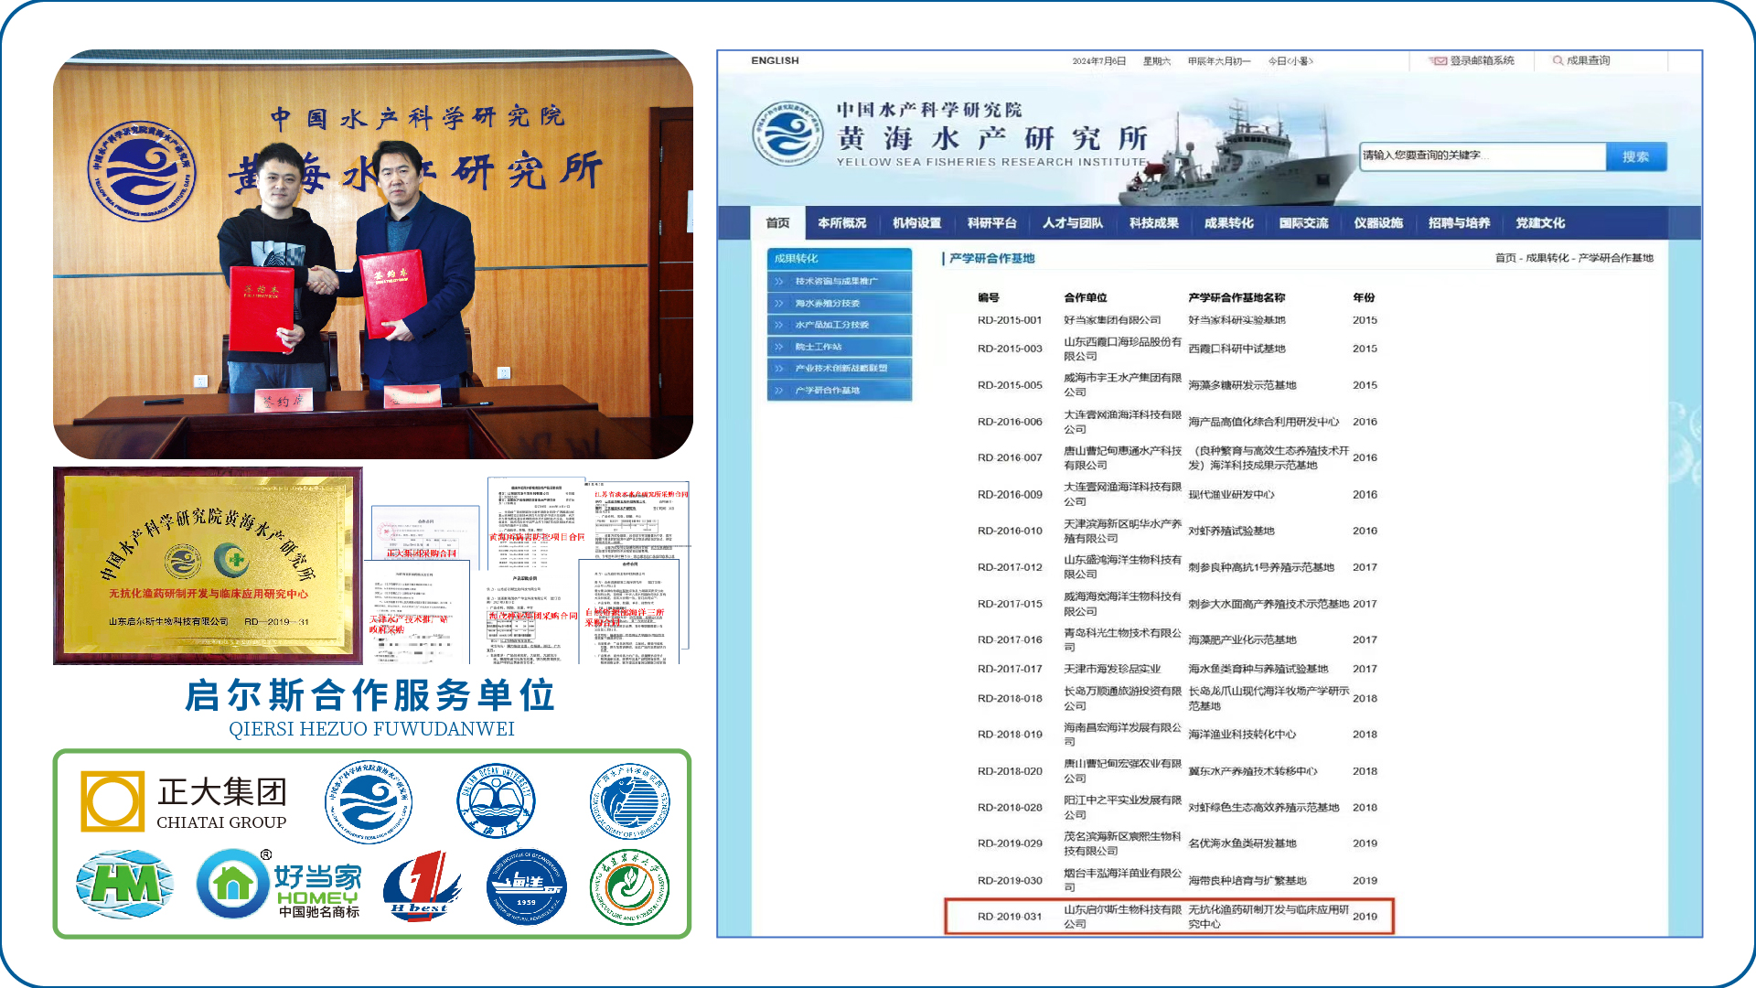This screenshot has width=1756, height=988.
Task: Click 好当家集团有限公司 in table
Action: [1112, 320]
